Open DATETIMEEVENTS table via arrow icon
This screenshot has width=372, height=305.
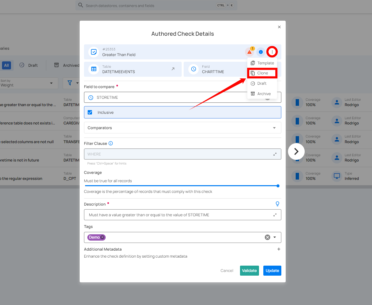[x=173, y=69]
